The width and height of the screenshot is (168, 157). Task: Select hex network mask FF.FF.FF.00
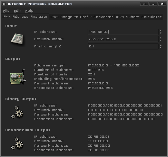(x=98, y=141)
